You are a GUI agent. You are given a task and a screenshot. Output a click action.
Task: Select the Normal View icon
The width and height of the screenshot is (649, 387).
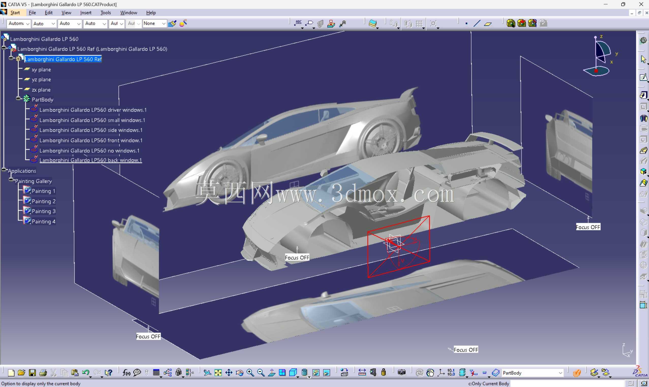tap(272, 373)
